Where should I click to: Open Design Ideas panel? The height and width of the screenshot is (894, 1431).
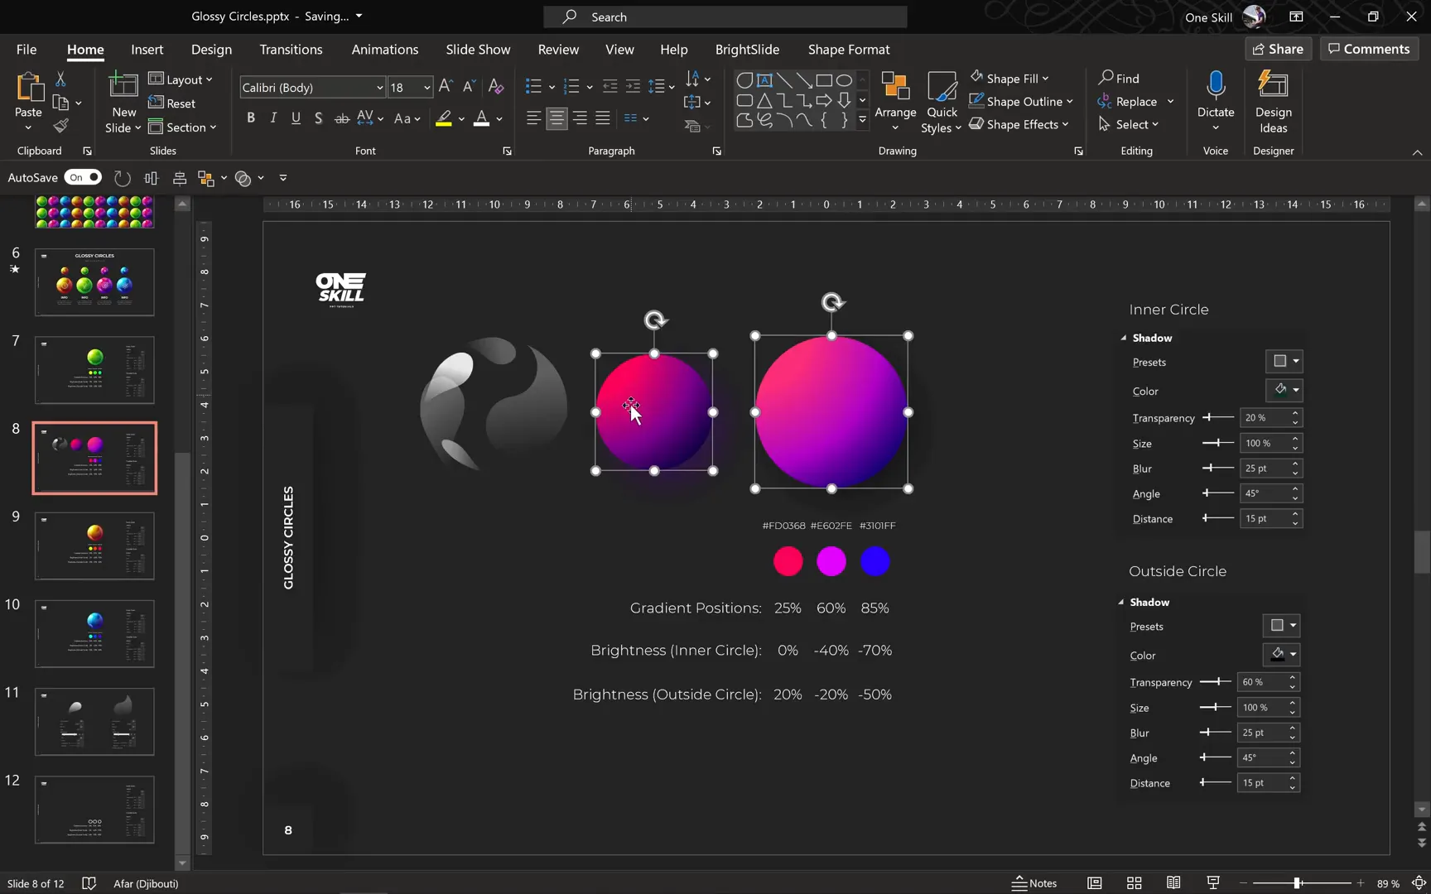1273,99
